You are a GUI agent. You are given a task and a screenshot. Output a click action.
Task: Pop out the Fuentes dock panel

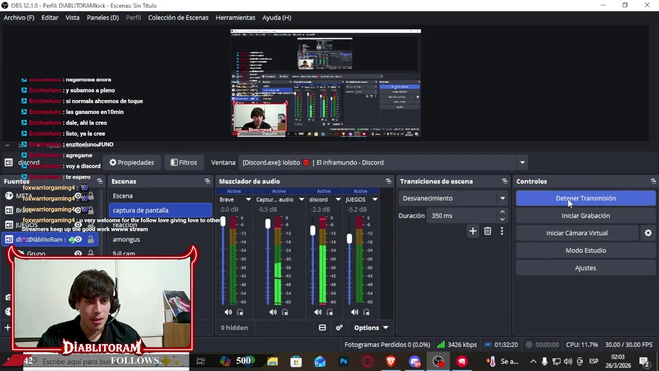pyautogui.click(x=99, y=181)
